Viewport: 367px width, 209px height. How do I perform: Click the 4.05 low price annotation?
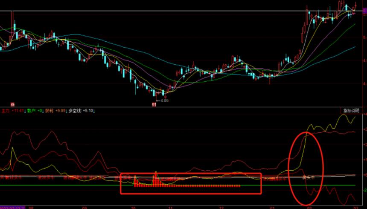tap(164, 100)
